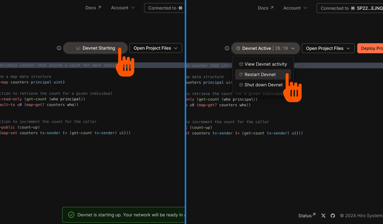Open Docs link in right panel
Image resolution: width=383 pixels, height=224 pixels.
click(266, 8)
